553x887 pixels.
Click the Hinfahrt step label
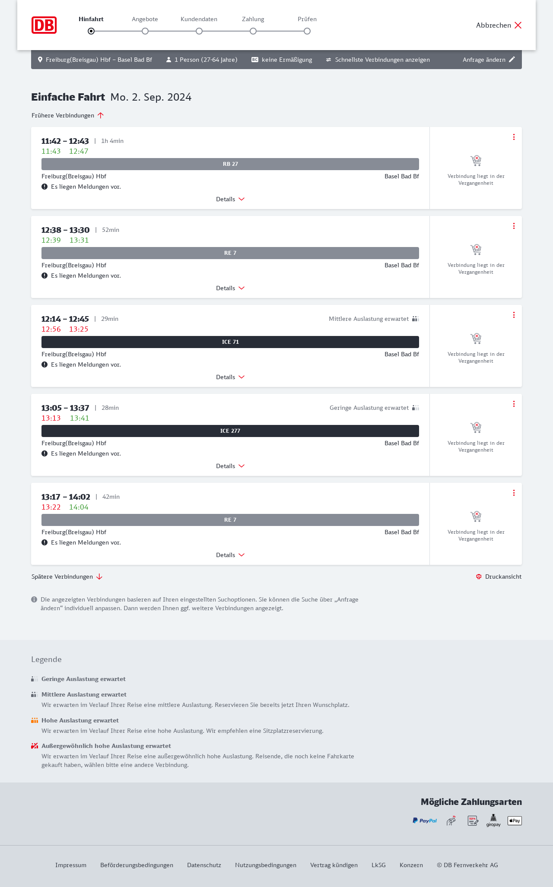[x=91, y=19]
